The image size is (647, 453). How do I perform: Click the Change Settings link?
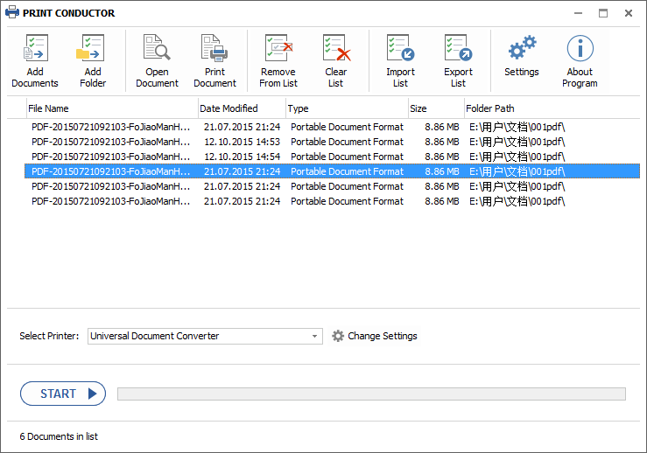pos(382,337)
